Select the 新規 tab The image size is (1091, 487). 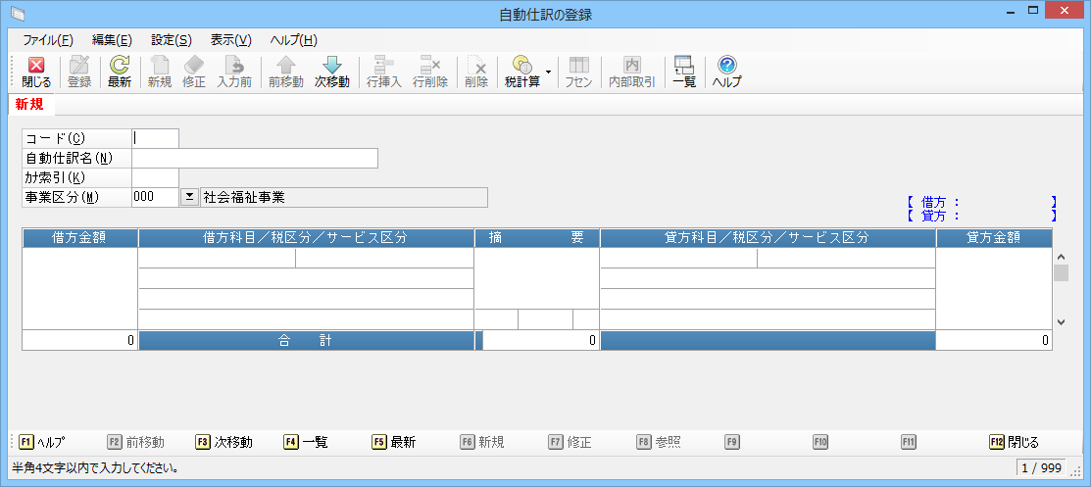pyautogui.click(x=28, y=105)
